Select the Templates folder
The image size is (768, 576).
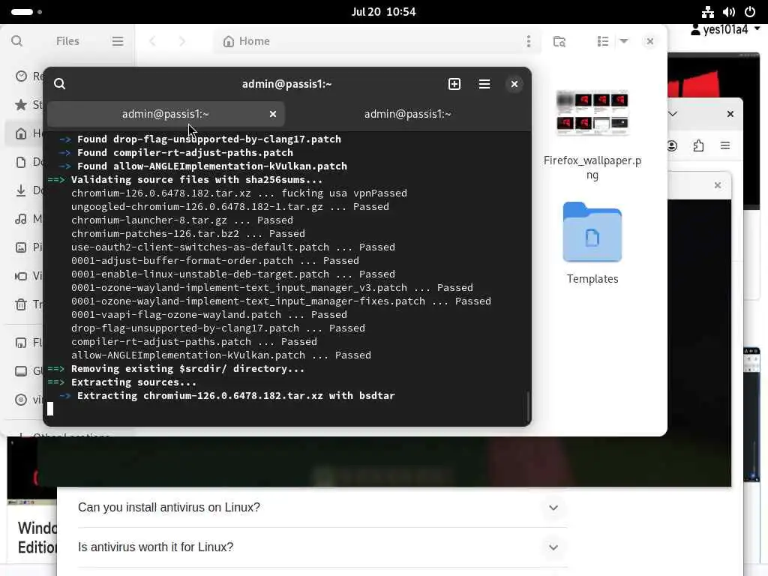(x=592, y=232)
